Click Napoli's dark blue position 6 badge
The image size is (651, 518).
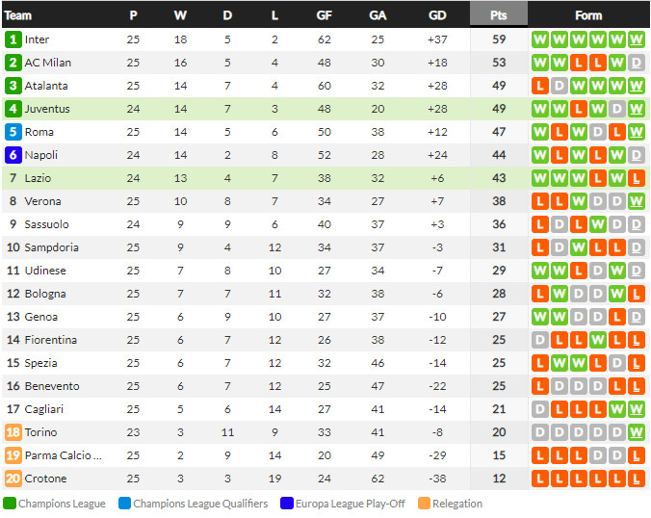[13, 155]
